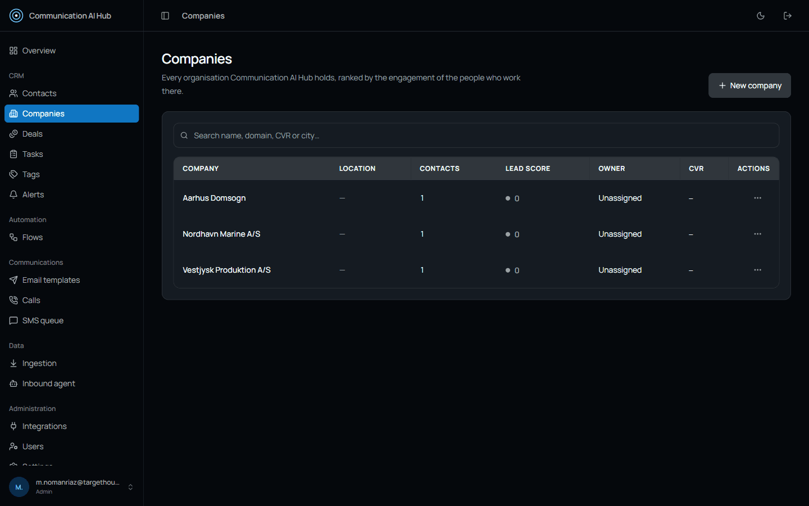Image resolution: width=809 pixels, height=506 pixels.
Task: Open the Vestjysk Produktion A/S company
Action: 226,270
